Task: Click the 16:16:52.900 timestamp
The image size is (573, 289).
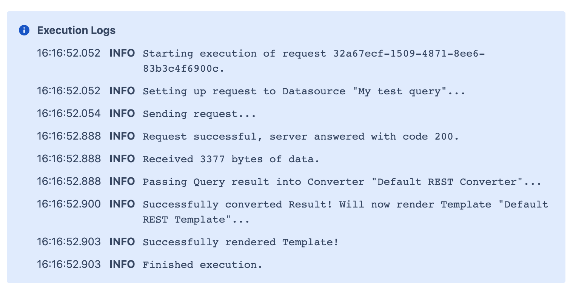Action: click(x=69, y=204)
